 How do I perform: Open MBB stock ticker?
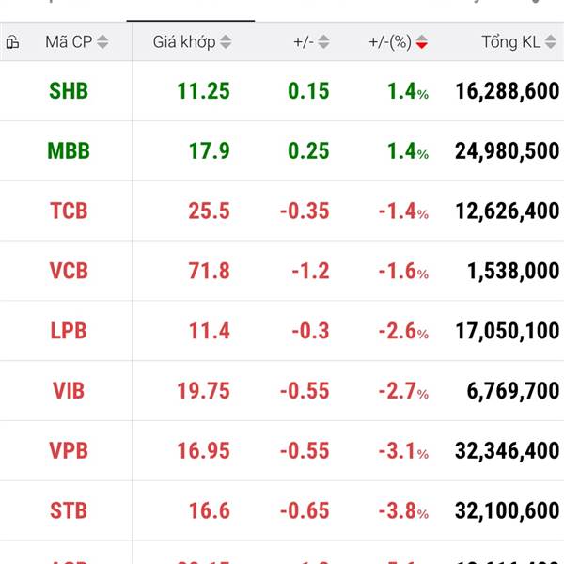point(69,150)
